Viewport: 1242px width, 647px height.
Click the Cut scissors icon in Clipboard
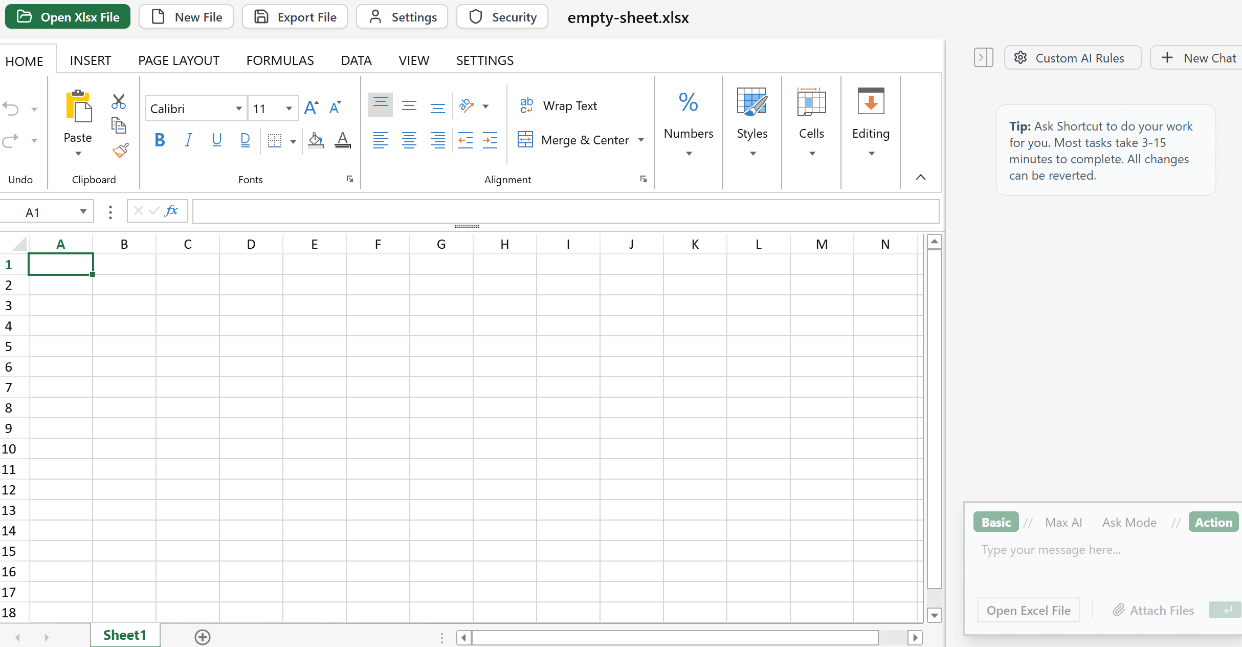coord(118,101)
